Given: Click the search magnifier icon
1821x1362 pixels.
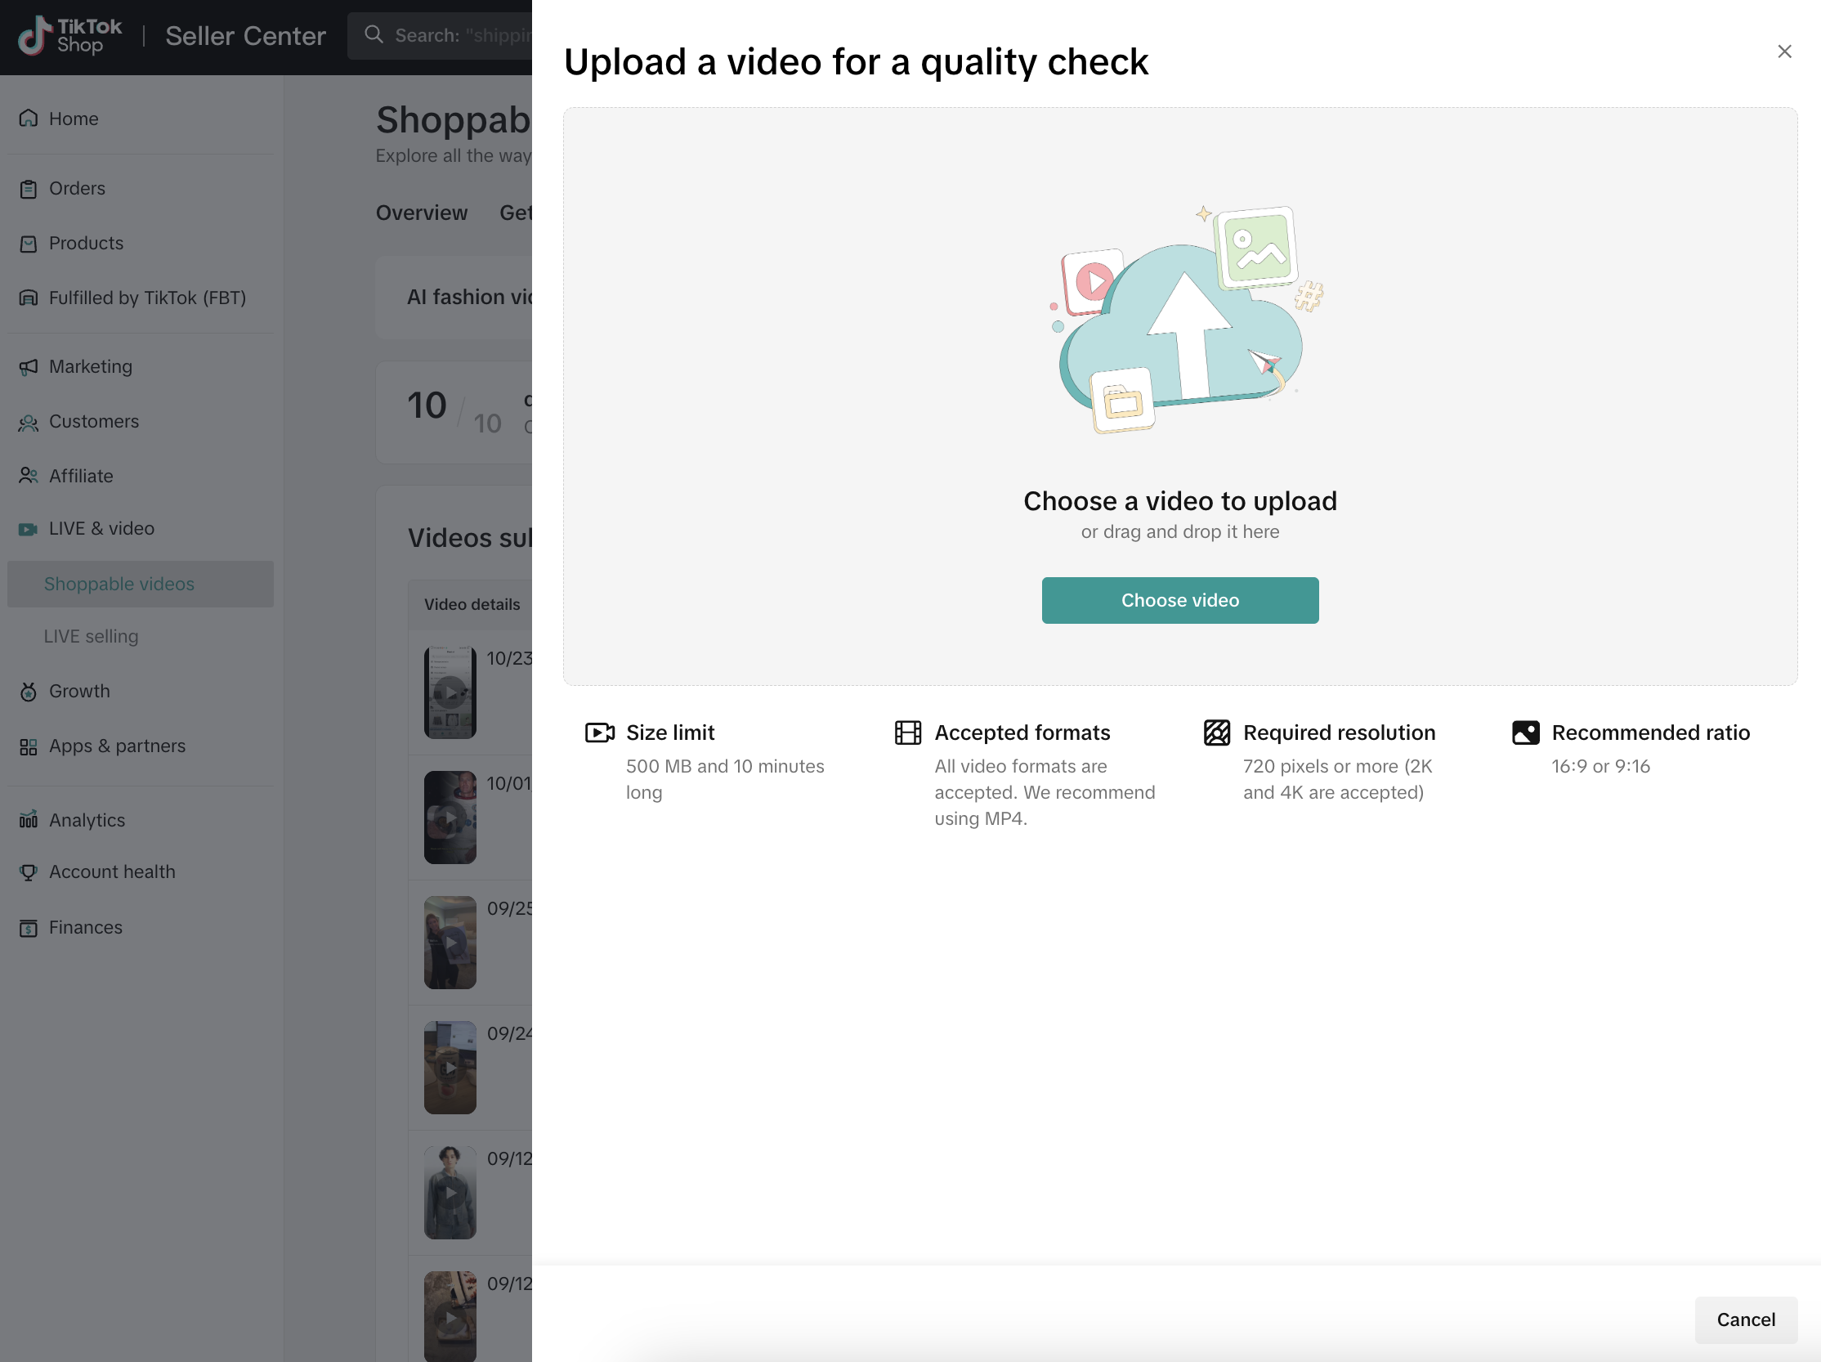Looking at the screenshot, I should [x=374, y=34].
